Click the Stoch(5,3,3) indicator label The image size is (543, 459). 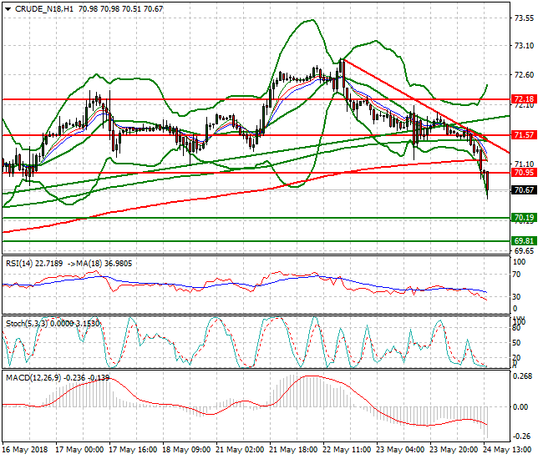tap(28, 324)
